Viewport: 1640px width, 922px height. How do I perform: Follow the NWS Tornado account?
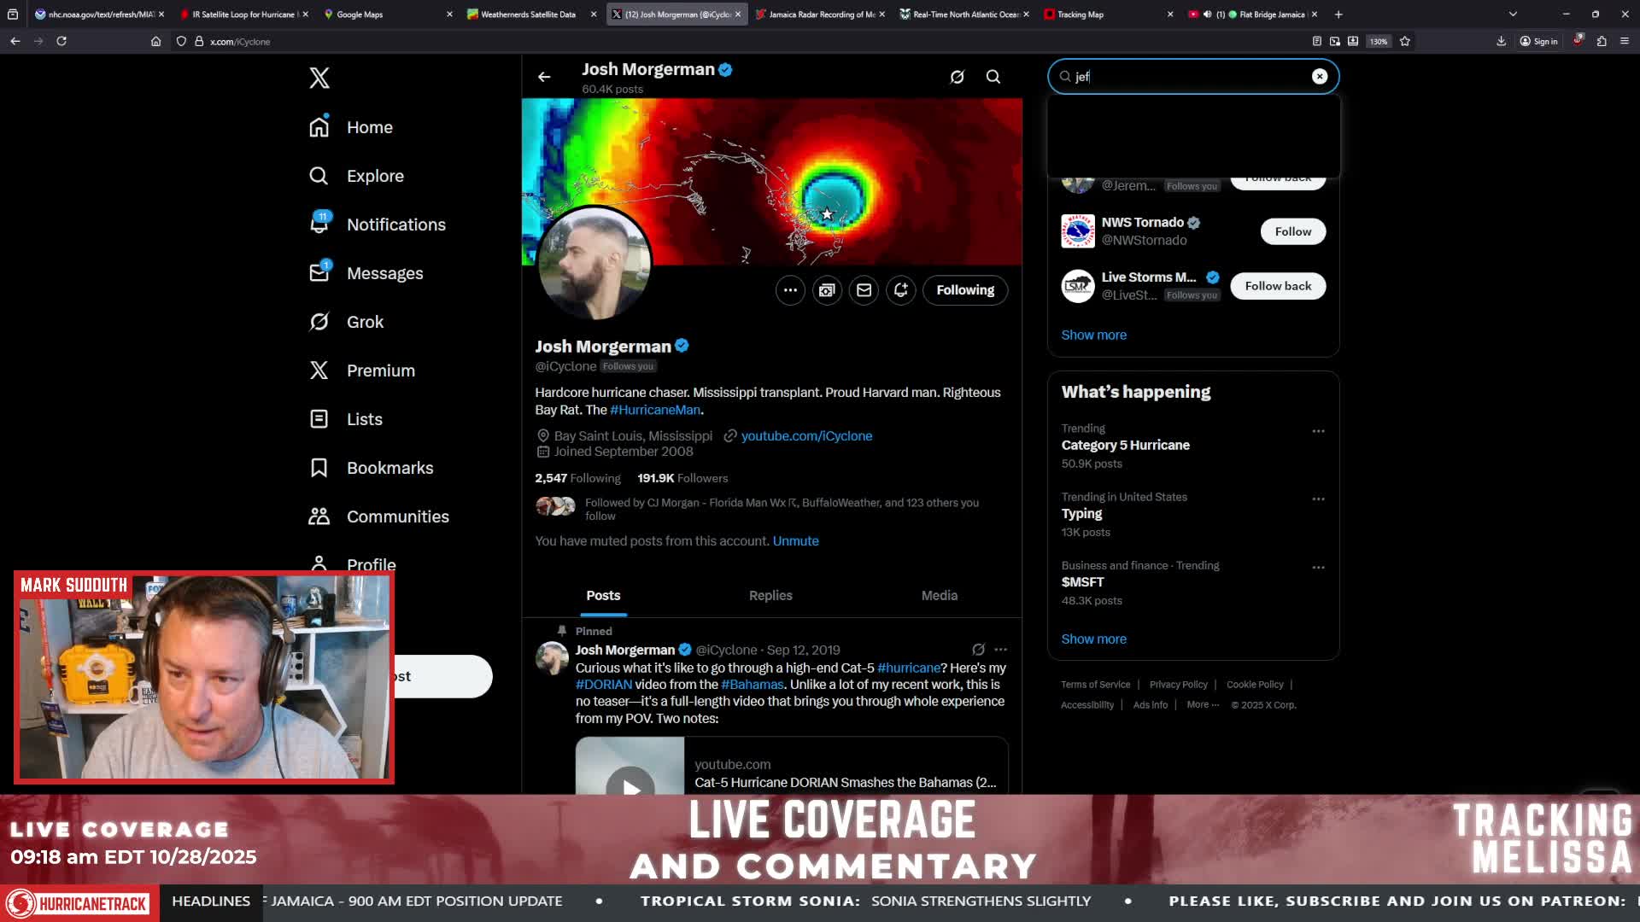point(1293,231)
